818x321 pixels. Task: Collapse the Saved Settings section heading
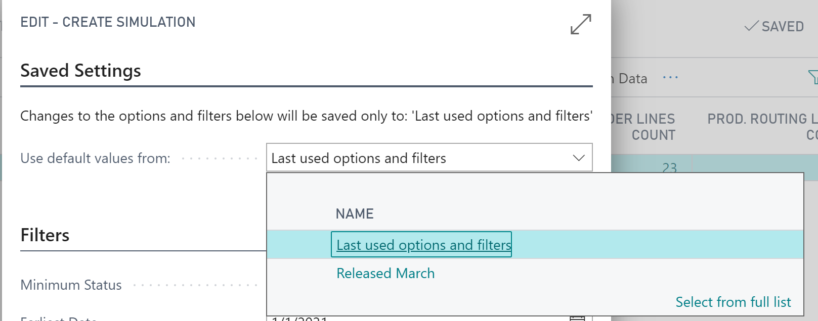tap(80, 71)
